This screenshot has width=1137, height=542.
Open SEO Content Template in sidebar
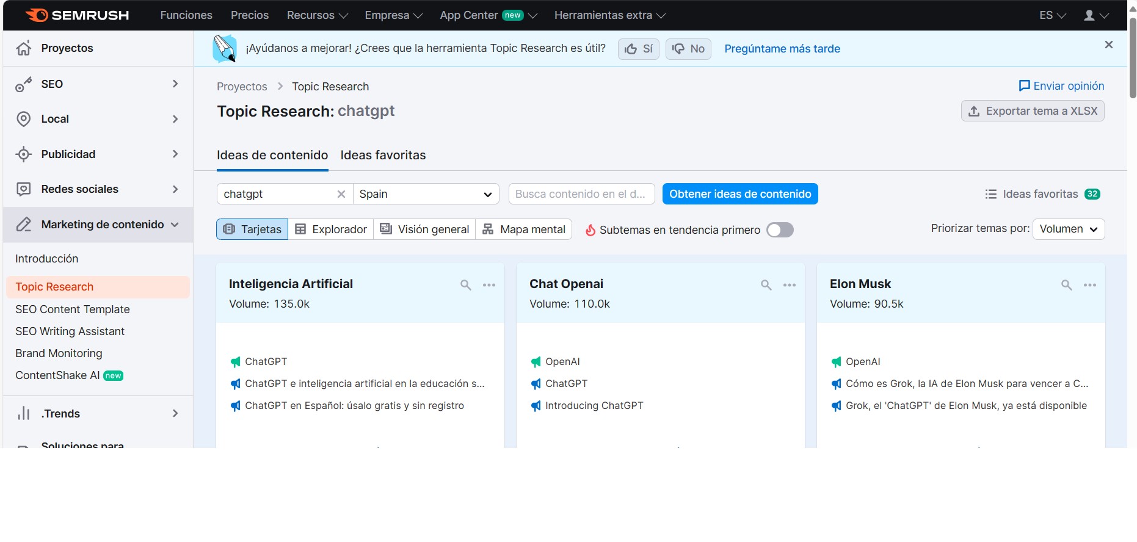[x=73, y=309]
